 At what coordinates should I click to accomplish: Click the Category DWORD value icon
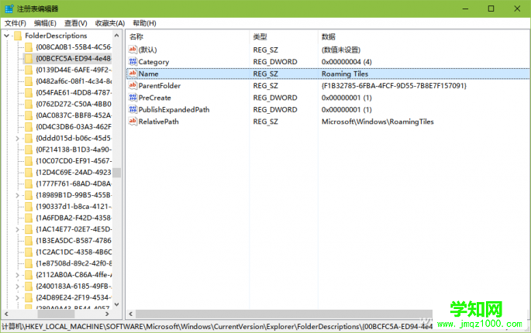pos(133,61)
